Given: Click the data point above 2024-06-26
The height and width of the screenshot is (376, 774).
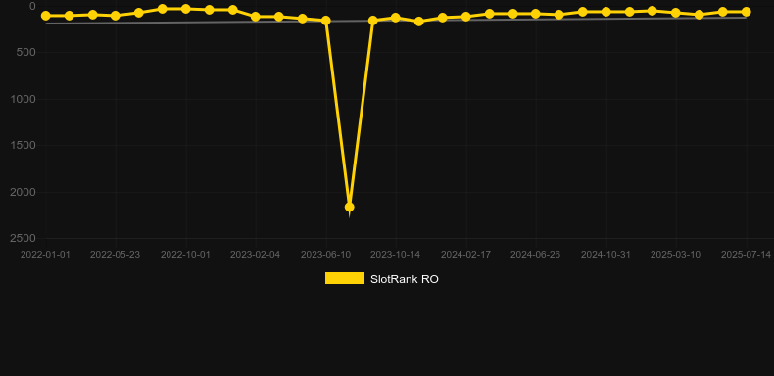Looking at the screenshot, I should pyautogui.click(x=536, y=14).
